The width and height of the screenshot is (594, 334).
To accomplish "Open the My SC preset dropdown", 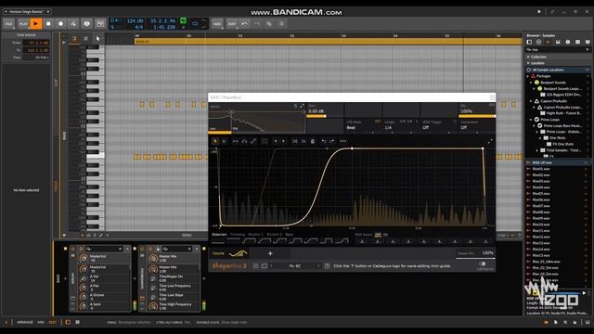I will (x=295, y=266).
